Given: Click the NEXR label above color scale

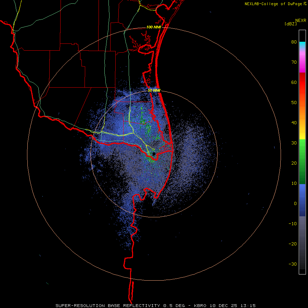Looking at the screenshot, I should (x=300, y=21).
